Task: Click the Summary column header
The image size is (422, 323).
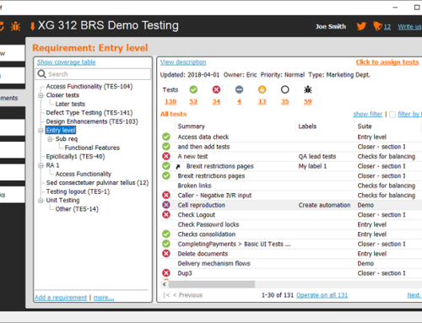Action: click(192, 127)
